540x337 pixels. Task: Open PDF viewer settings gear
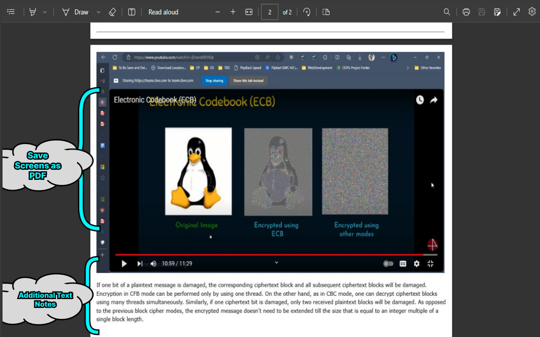[x=532, y=12]
